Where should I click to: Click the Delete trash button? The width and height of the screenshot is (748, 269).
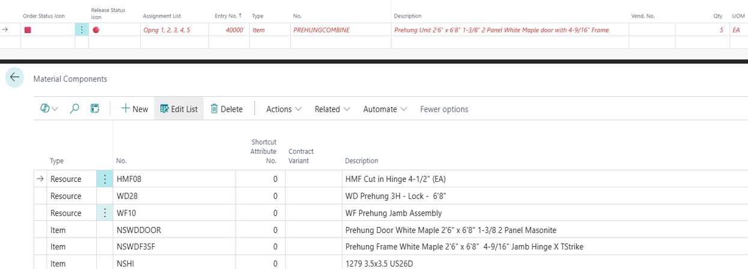[x=227, y=109]
